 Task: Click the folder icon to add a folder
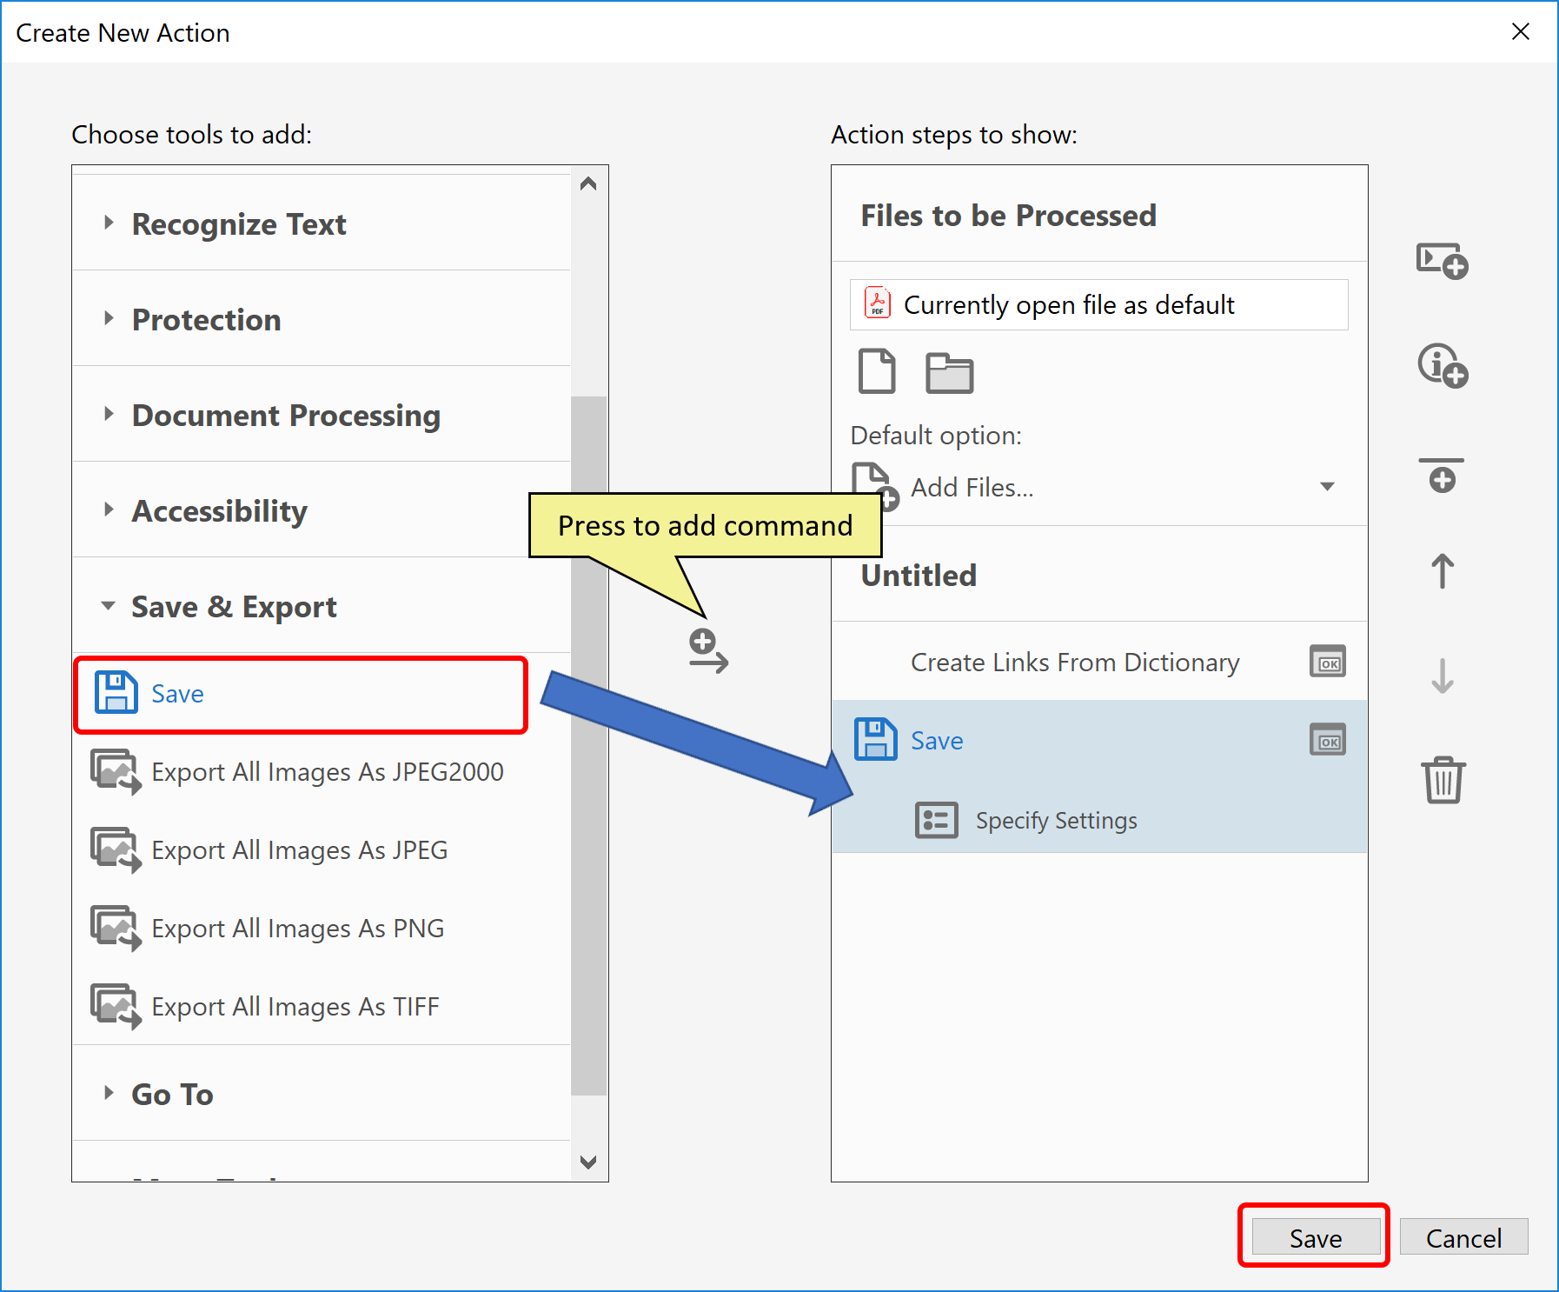[x=949, y=372]
